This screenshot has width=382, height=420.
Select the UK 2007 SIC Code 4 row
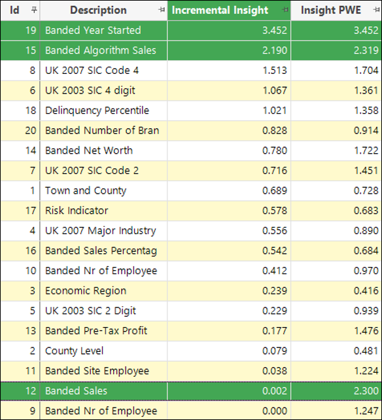tap(191, 71)
